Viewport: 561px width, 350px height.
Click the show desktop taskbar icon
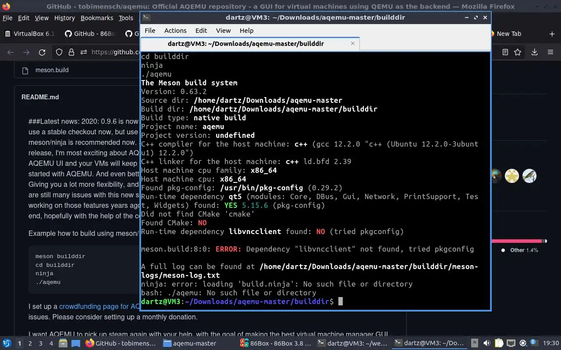pos(76,343)
